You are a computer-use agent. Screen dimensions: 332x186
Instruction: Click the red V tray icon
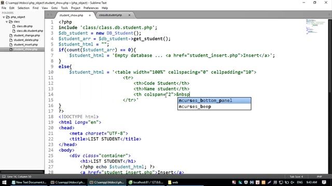[257, 182]
